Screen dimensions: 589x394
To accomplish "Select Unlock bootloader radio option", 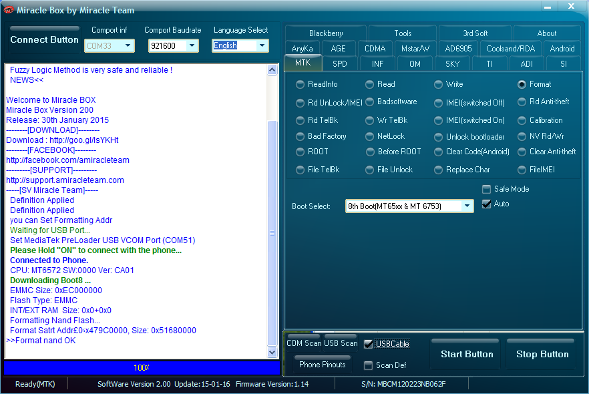I will click(x=438, y=137).
